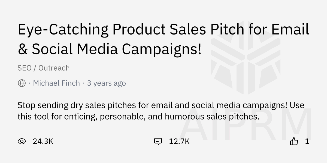Click the globe public visibility icon
This screenshot has height=163, width=327.
22,83
